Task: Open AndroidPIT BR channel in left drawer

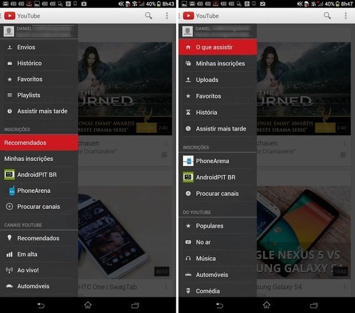Action: (x=39, y=175)
